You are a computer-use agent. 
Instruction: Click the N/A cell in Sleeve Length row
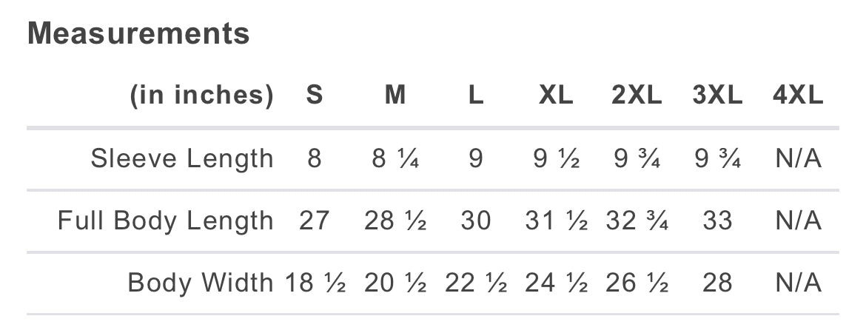click(798, 159)
